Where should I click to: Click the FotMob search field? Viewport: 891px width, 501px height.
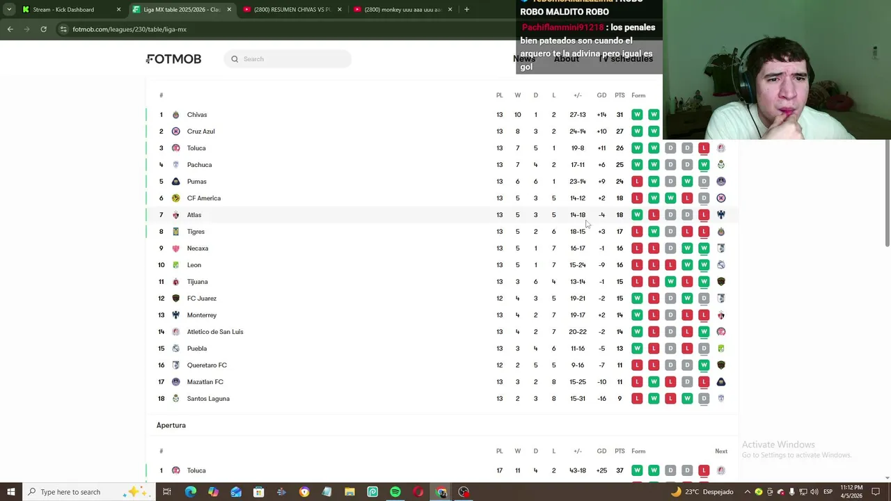click(288, 59)
